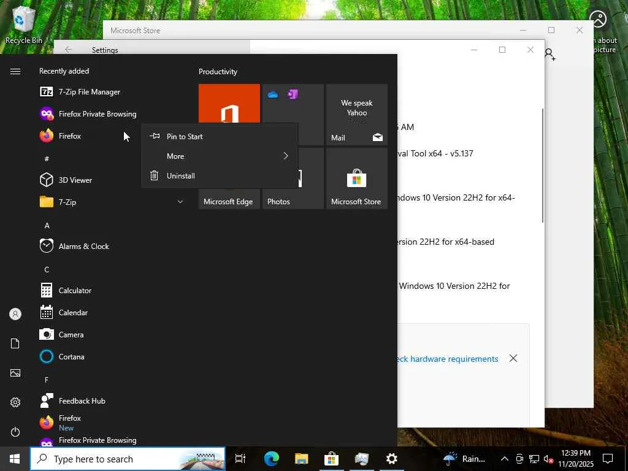Viewport: 628px width, 471px height.
Task: Open the OneDrive and OneNote folder tile
Action: coord(293,104)
